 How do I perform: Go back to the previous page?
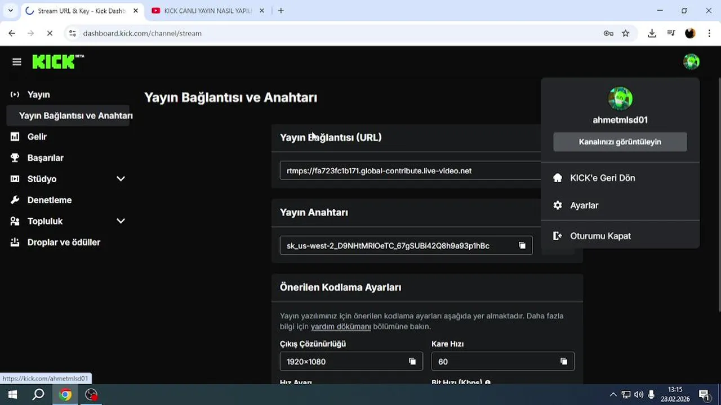[12, 33]
